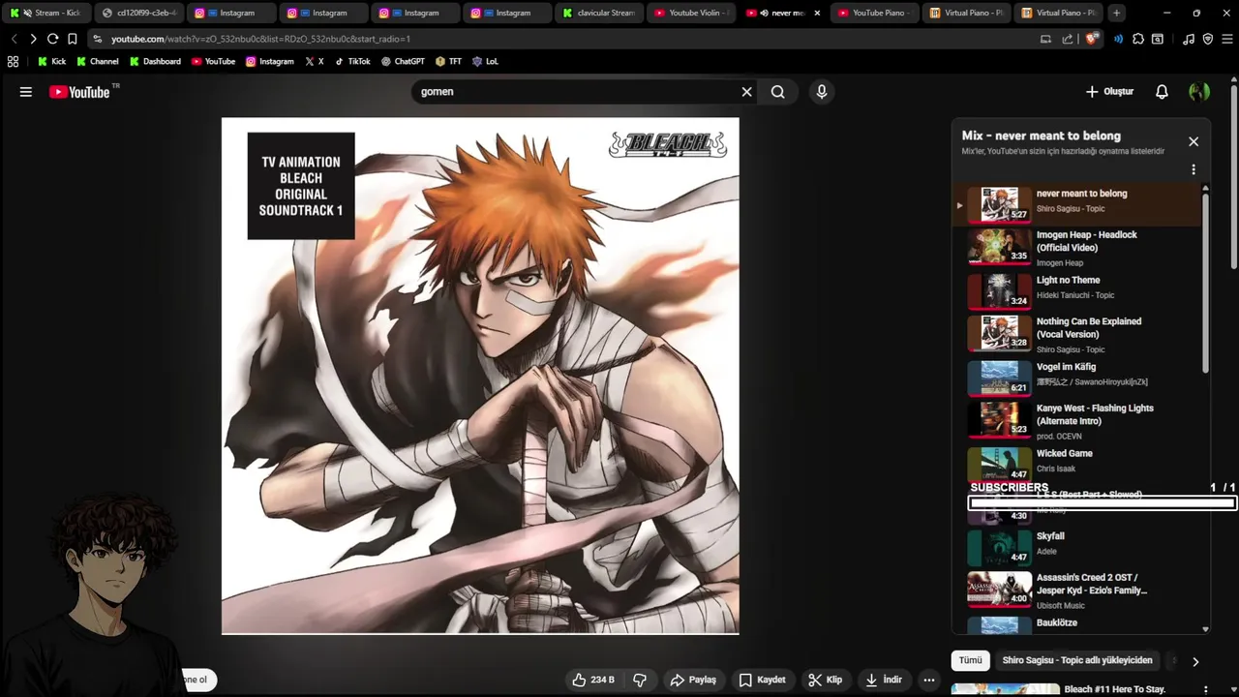Open the account avatar menu
1239x697 pixels.
pyautogui.click(x=1199, y=92)
